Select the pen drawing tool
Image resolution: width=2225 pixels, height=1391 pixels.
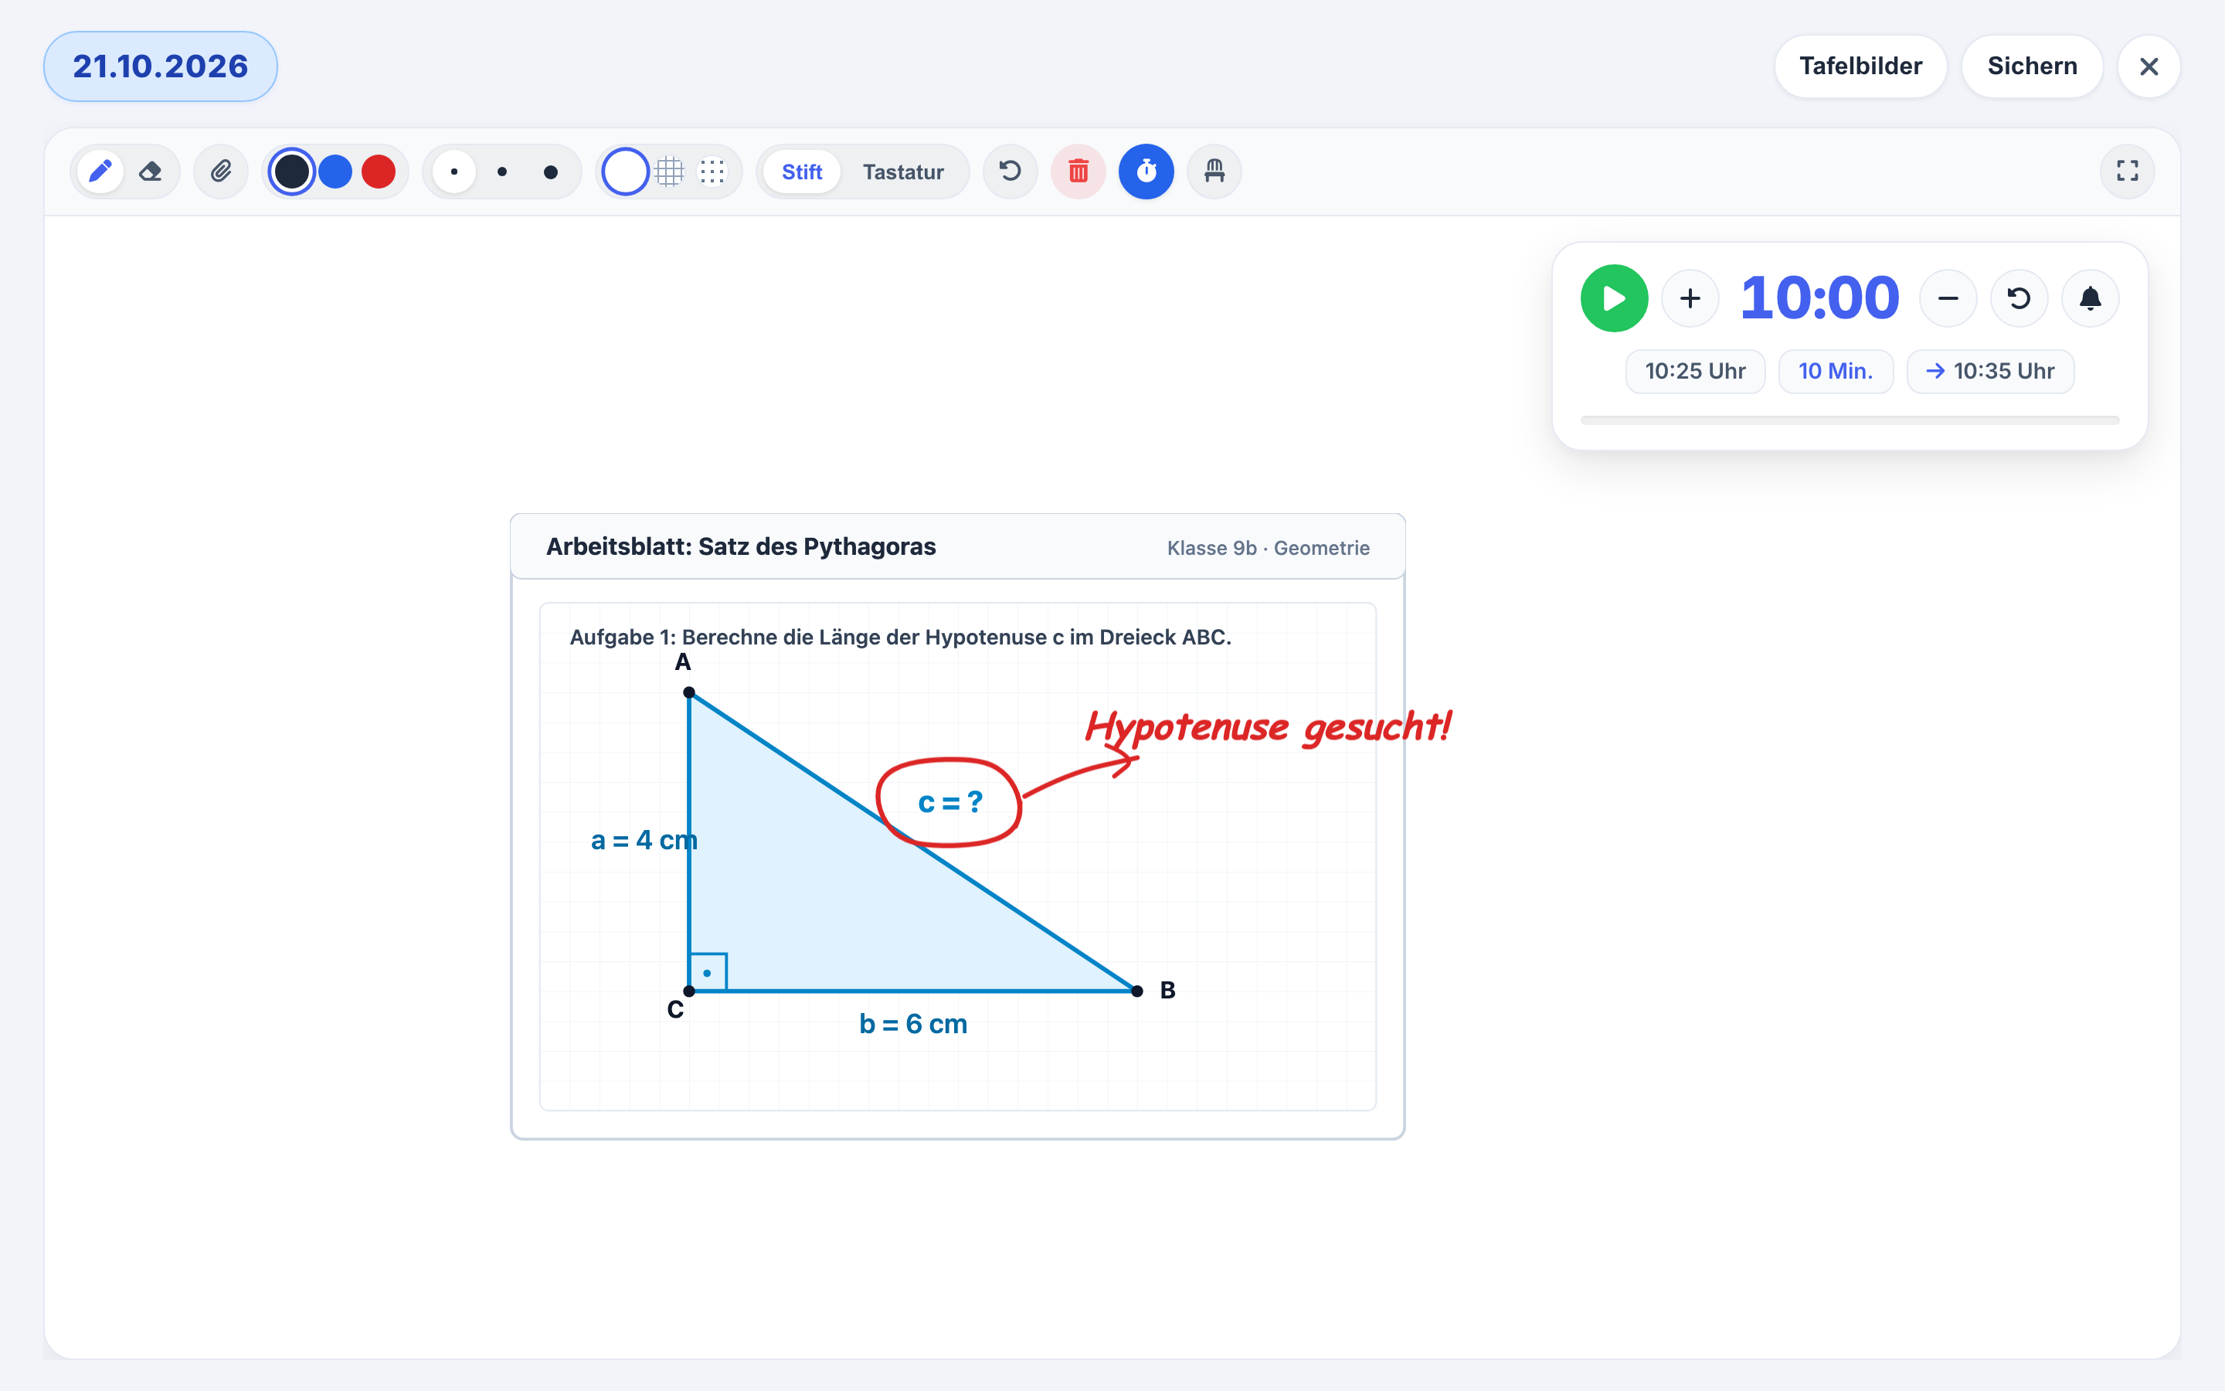100,171
